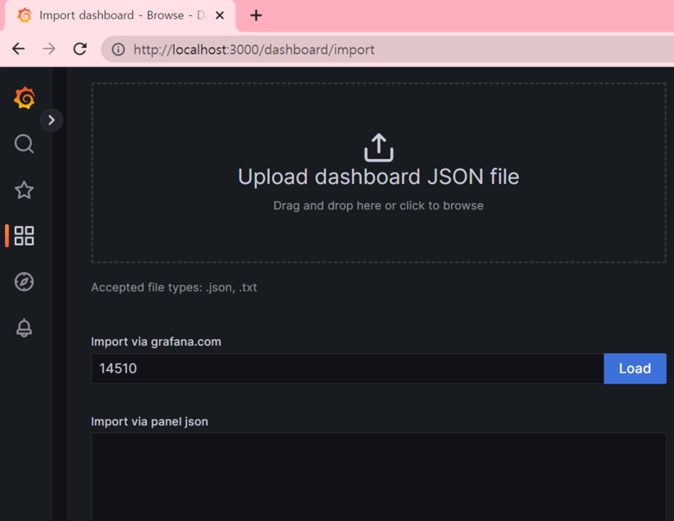The image size is (674, 521).
Task: Click Accepted file types text
Action: [x=174, y=287]
